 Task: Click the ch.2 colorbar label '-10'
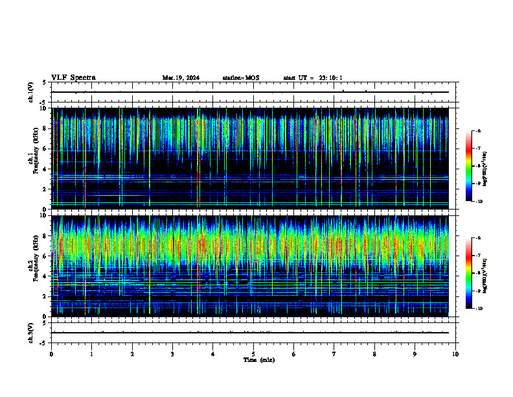point(479,309)
